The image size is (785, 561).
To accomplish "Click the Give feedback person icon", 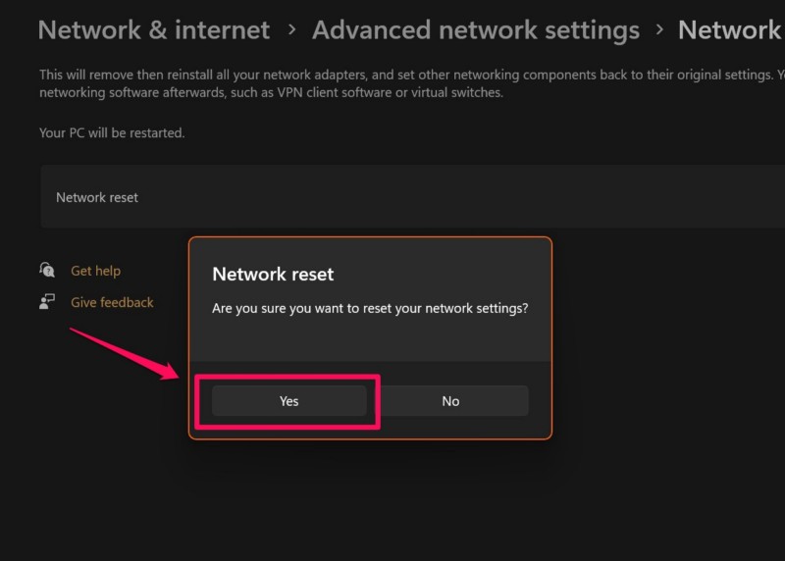I will pos(47,302).
